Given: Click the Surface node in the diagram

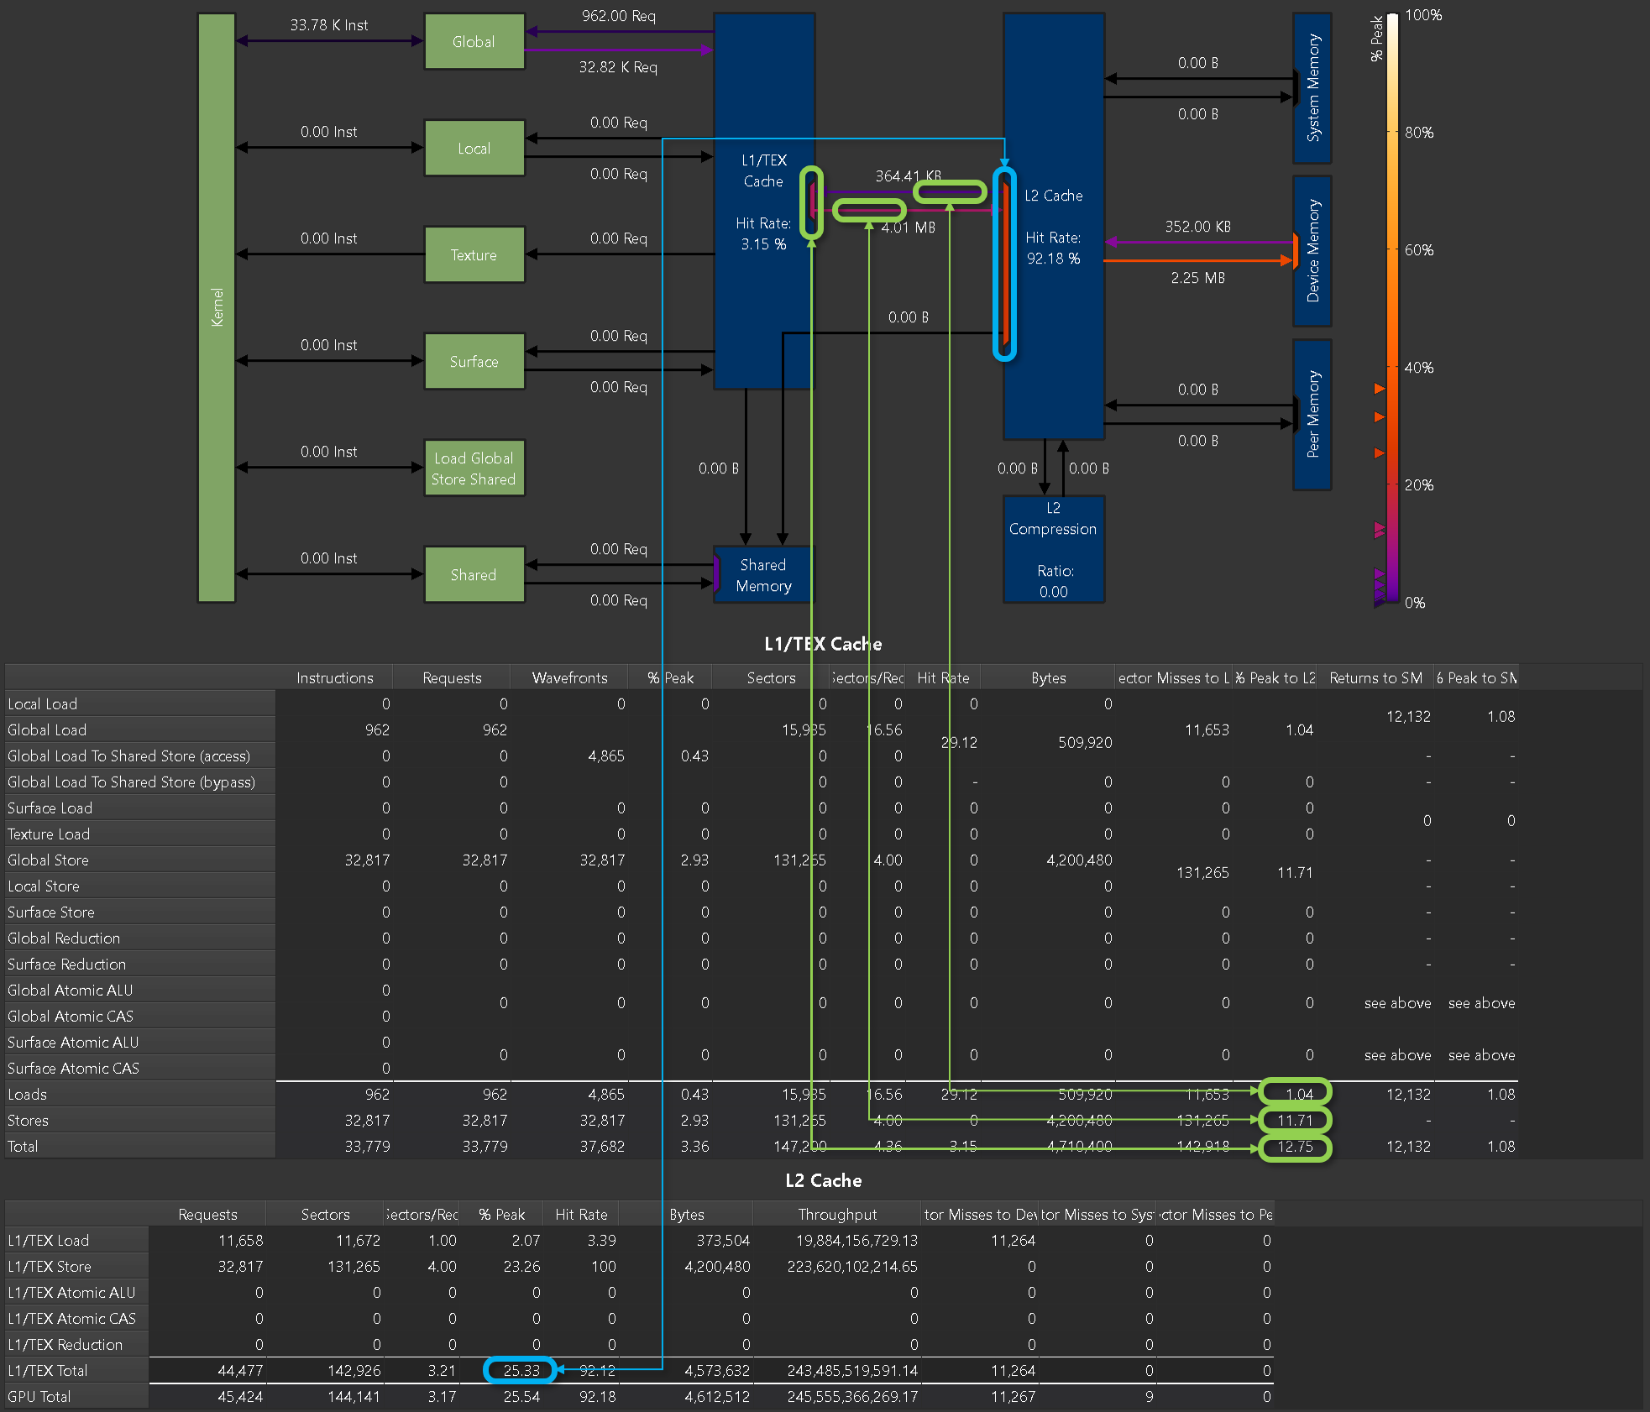Looking at the screenshot, I should click(x=474, y=361).
